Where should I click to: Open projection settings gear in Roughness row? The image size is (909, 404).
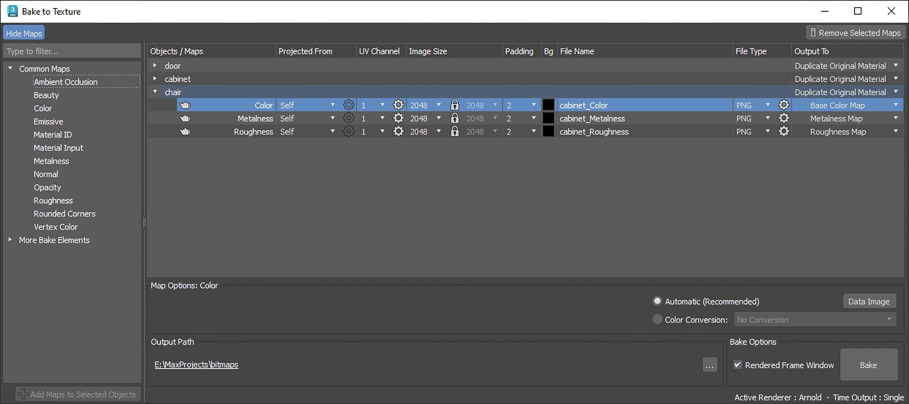[x=348, y=132]
